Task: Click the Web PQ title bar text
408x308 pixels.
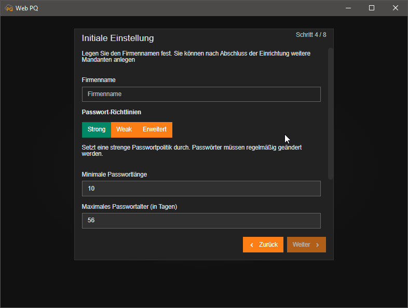Action: [x=27, y=8]
